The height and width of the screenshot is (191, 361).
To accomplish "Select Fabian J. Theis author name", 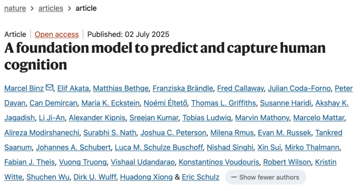I will (x=30, y=162).
